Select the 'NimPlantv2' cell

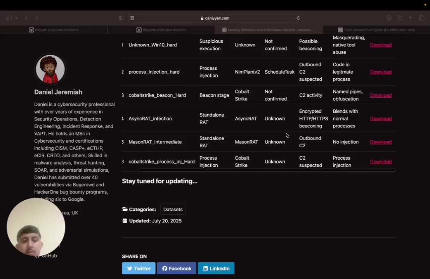click(247, 72)
